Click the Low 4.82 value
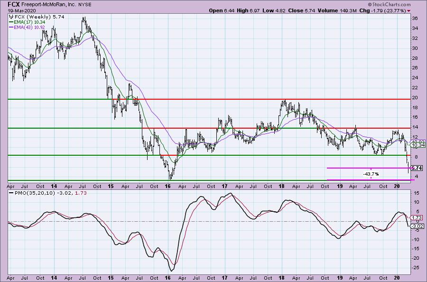The width and height of the screenshot is (427, 282). pyautogui.click(x=274, y=10)
